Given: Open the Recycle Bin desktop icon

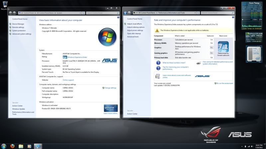Looking at the screenshot, I should point(5,5).
